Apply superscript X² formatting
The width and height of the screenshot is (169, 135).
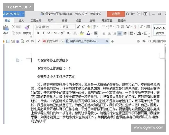[63, 33]
